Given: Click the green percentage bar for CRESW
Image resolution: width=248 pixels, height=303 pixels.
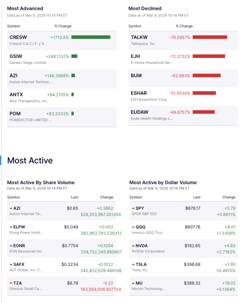Looking at the screenshot, I should pyautogui.click(x=91, y=37).
